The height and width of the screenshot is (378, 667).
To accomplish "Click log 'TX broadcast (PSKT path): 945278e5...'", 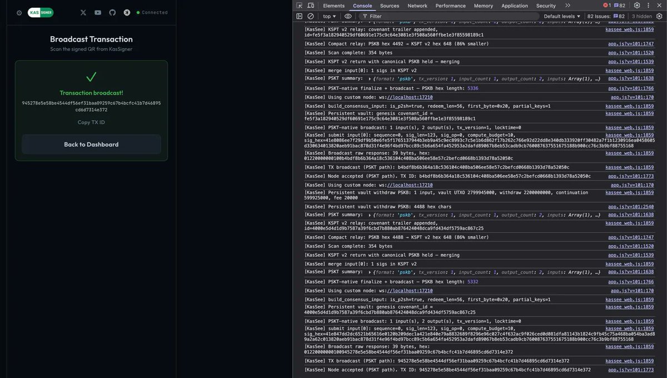I will coord(437,361).
